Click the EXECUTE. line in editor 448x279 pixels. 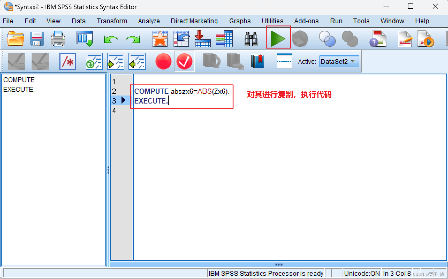[x=151, y=101]
